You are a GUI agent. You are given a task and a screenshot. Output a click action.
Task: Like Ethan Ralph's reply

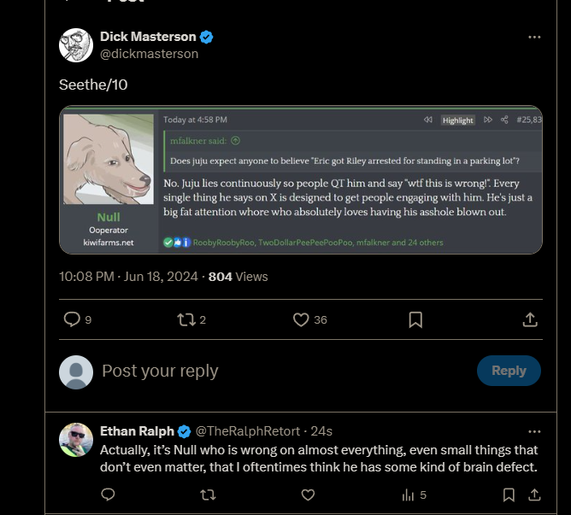click(x=308, y=495)
